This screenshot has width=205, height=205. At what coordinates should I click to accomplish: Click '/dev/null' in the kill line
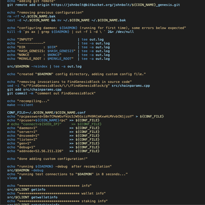tap(125, 32)
